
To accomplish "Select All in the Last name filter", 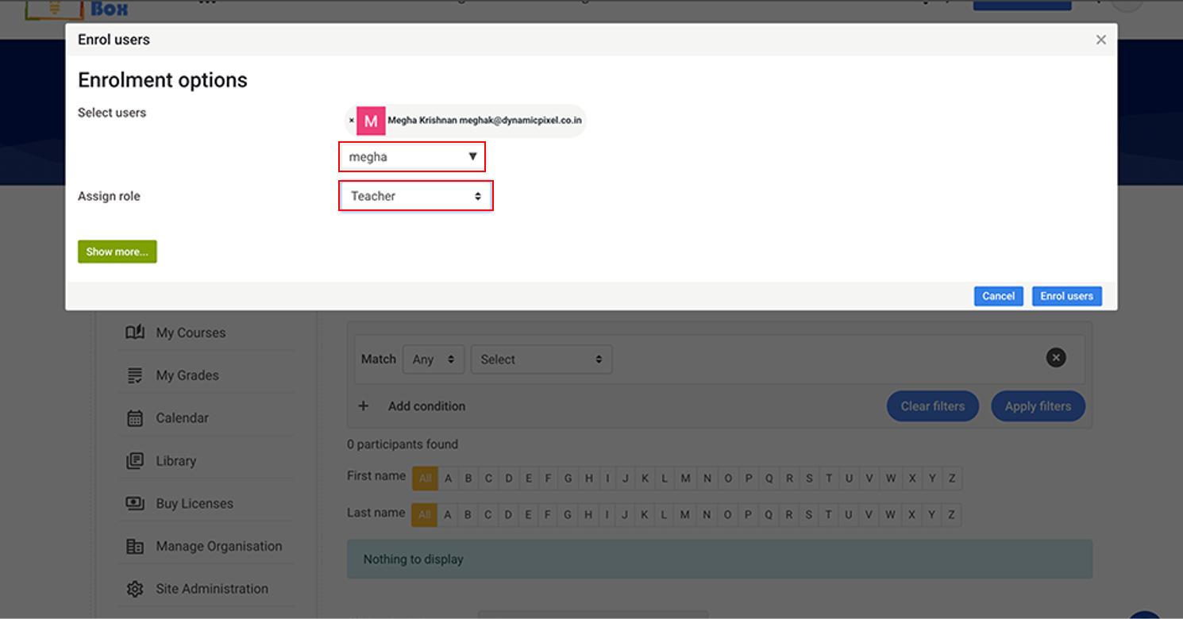I will pos(425,515).
